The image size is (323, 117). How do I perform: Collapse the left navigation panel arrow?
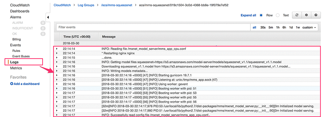[48, 17]
